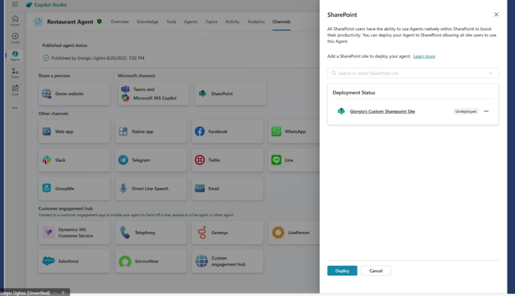Click the Undeployed status badge
The image size is (515, 296).
click(466, 111)
